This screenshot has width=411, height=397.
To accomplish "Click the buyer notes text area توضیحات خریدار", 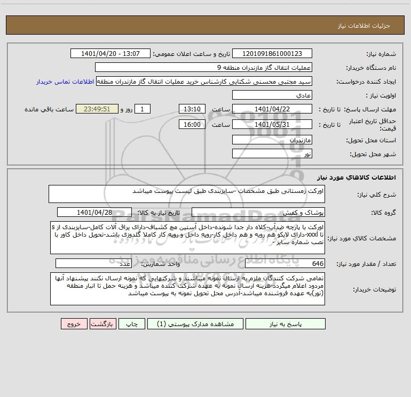I will (187, 289).
